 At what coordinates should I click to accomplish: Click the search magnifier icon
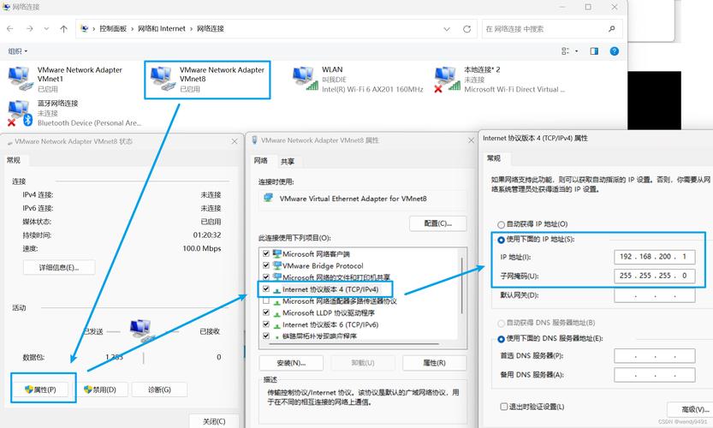tap(612, 28)
